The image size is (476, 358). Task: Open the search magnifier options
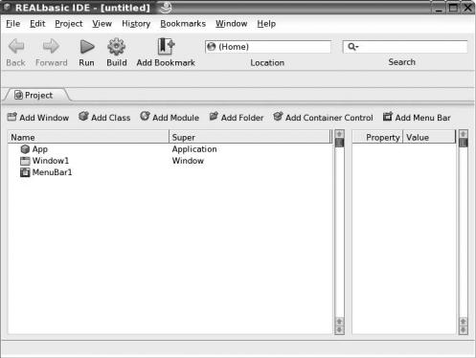click(x=352, y=47)
